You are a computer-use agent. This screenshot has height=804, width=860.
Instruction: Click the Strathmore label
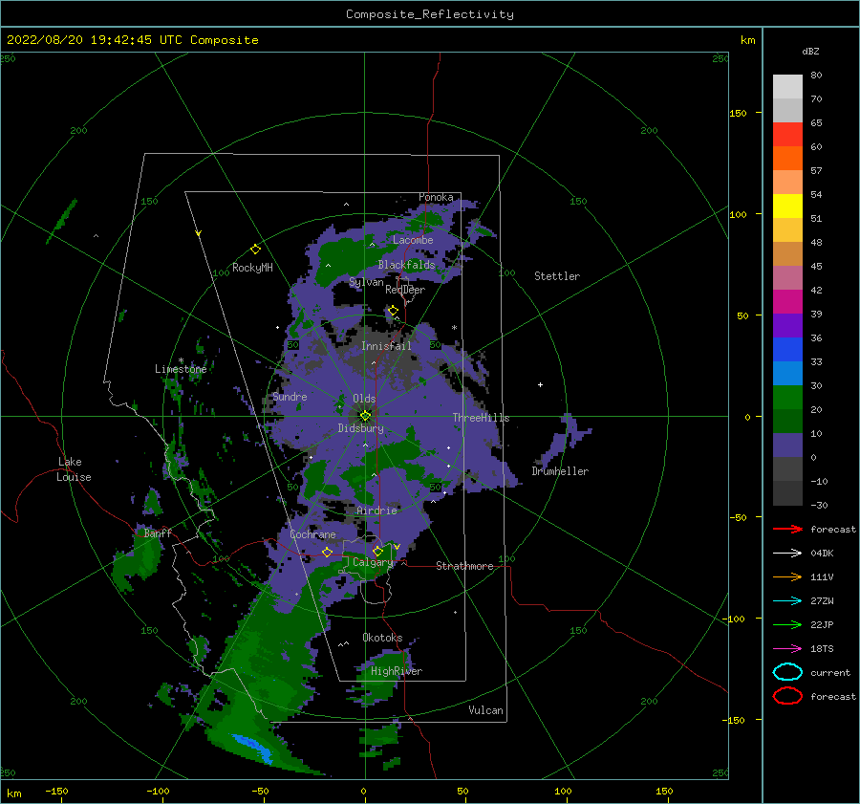[x=464, y=566]
